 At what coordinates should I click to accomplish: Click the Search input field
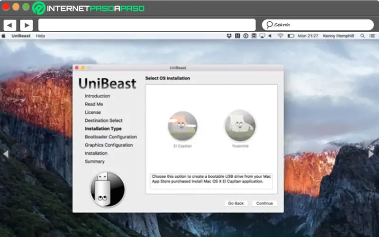pyautogui.click(x=318, y=25)
